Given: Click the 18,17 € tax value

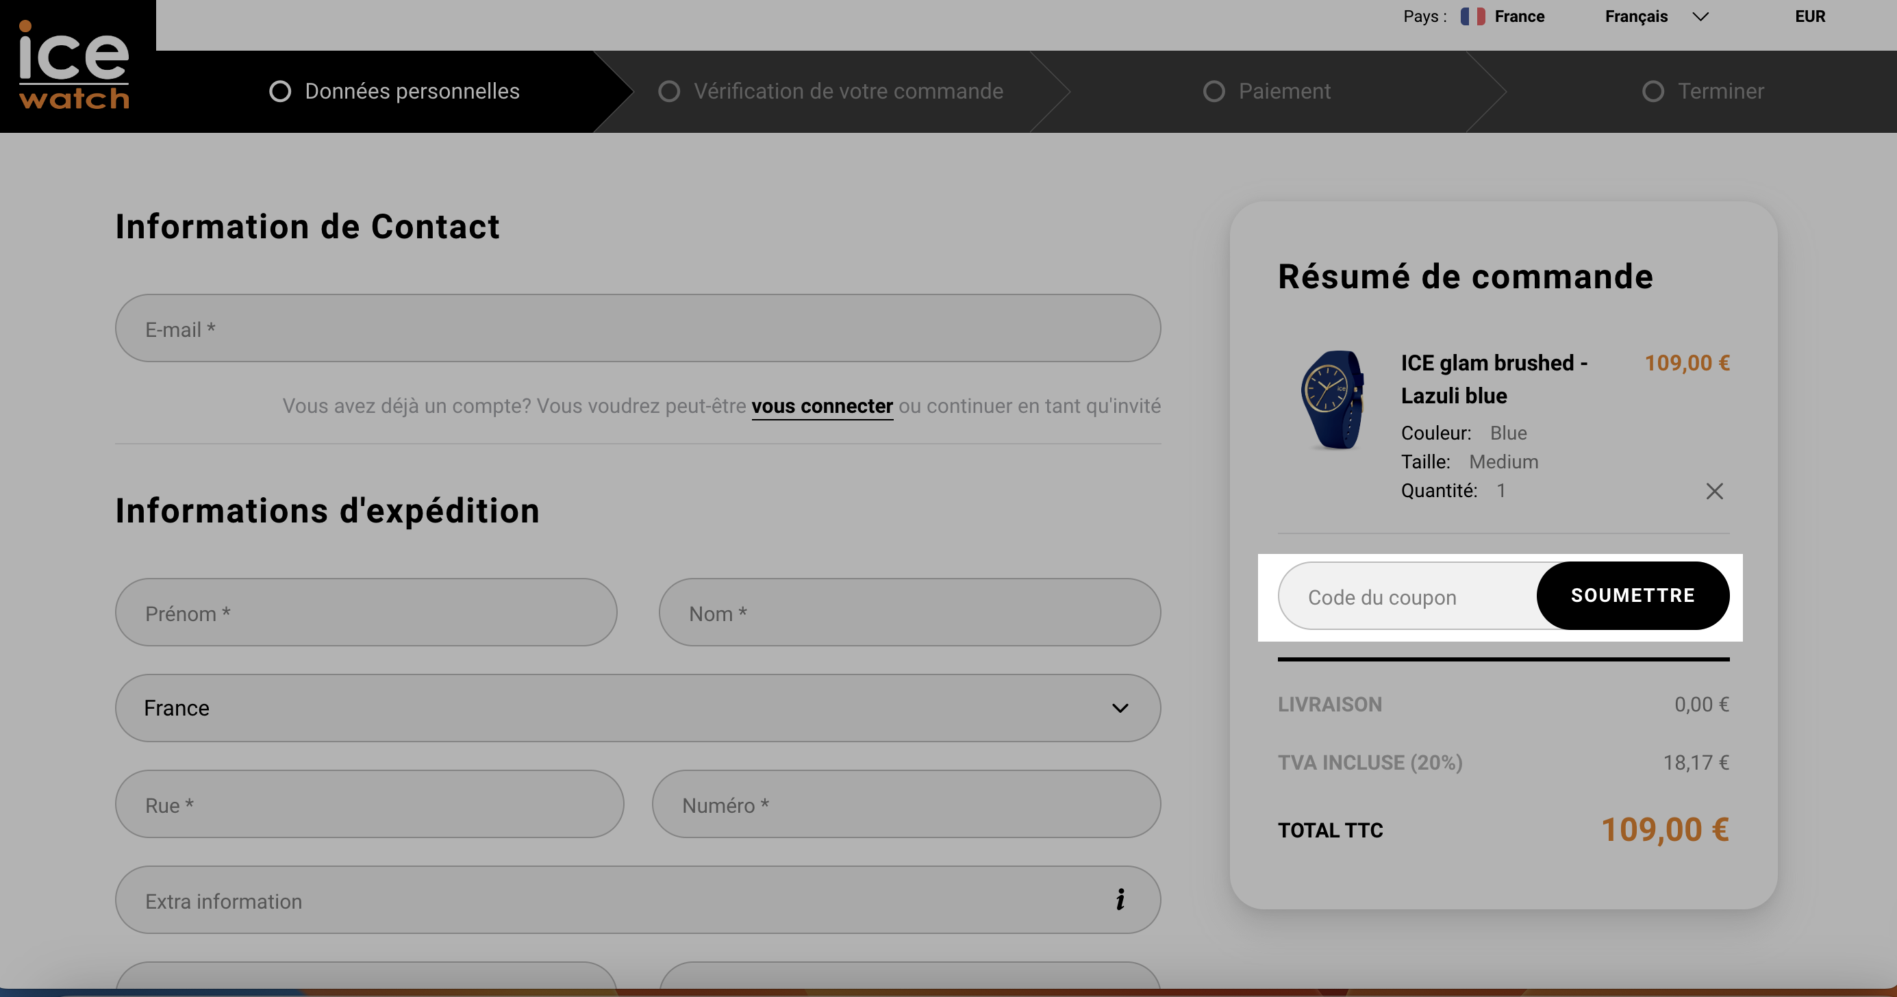Looking at the screenshot, I should (1696, 762).
